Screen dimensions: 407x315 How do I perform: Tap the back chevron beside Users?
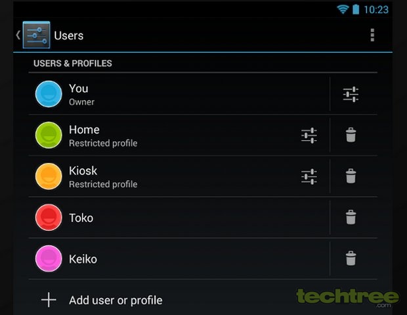point(18,35)
